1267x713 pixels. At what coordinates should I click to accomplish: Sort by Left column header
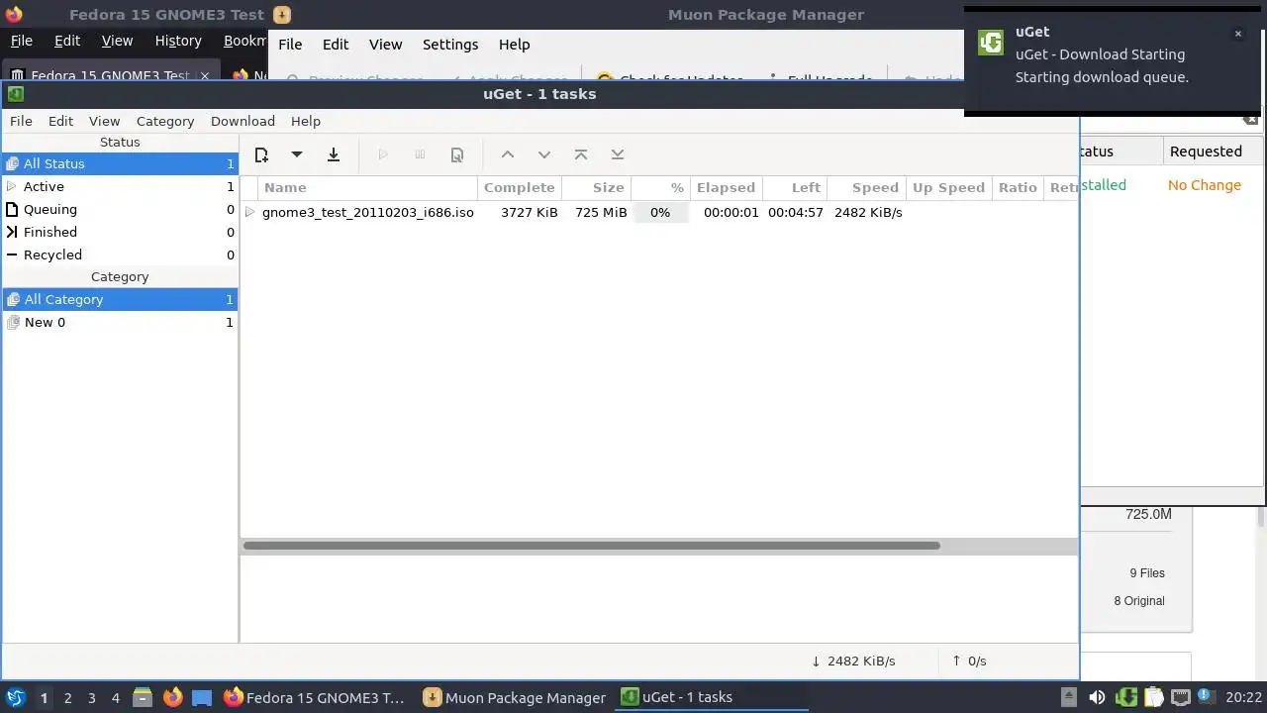[794, 187]
